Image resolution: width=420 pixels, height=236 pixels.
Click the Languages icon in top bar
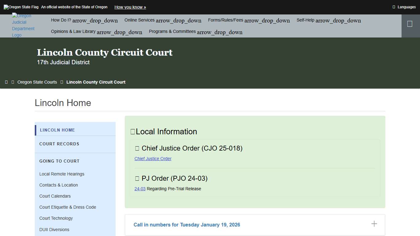[394, 7]
